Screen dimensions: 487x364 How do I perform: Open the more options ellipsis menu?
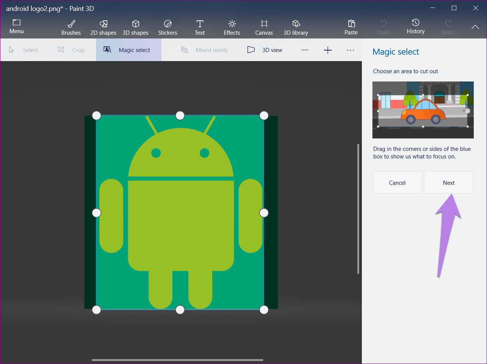(x=351, y=50)
